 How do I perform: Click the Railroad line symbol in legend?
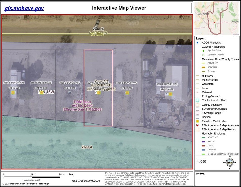[198, 92]
